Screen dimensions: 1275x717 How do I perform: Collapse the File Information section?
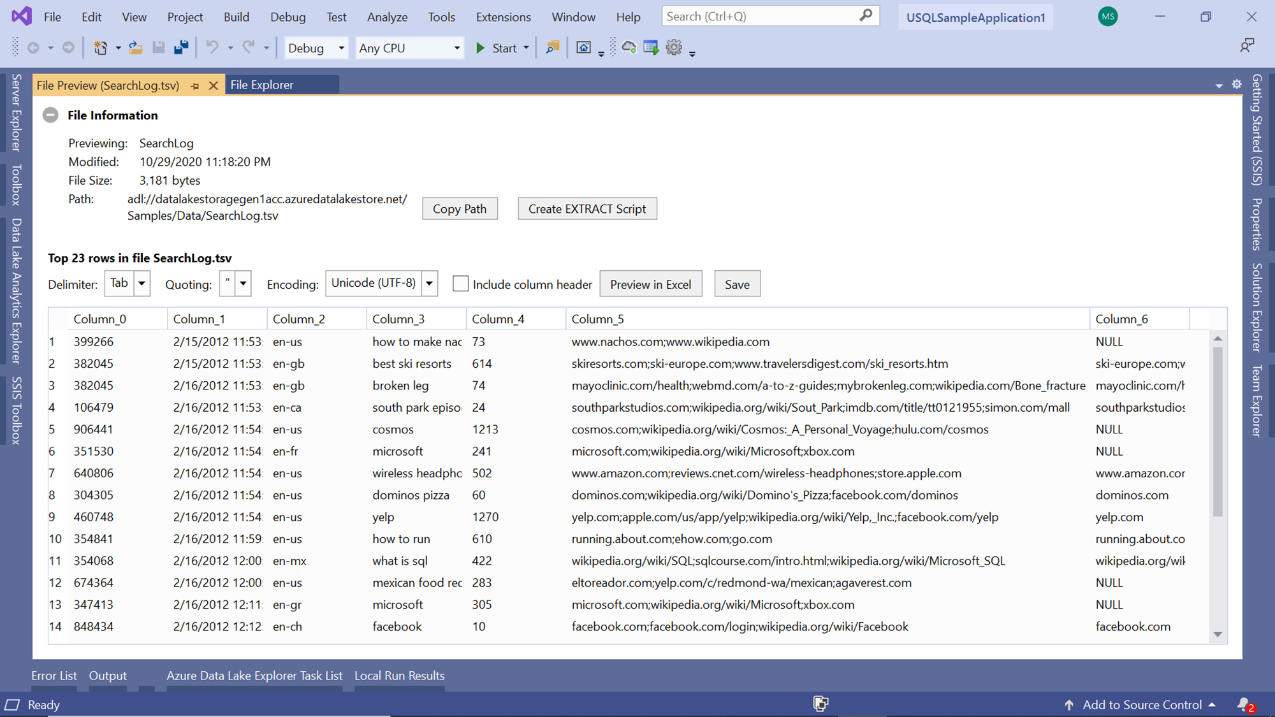[x=50, y=115]
